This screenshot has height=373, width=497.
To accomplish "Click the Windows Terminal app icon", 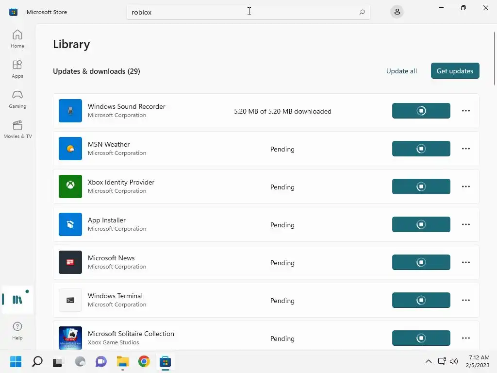I will click(70, 300).
